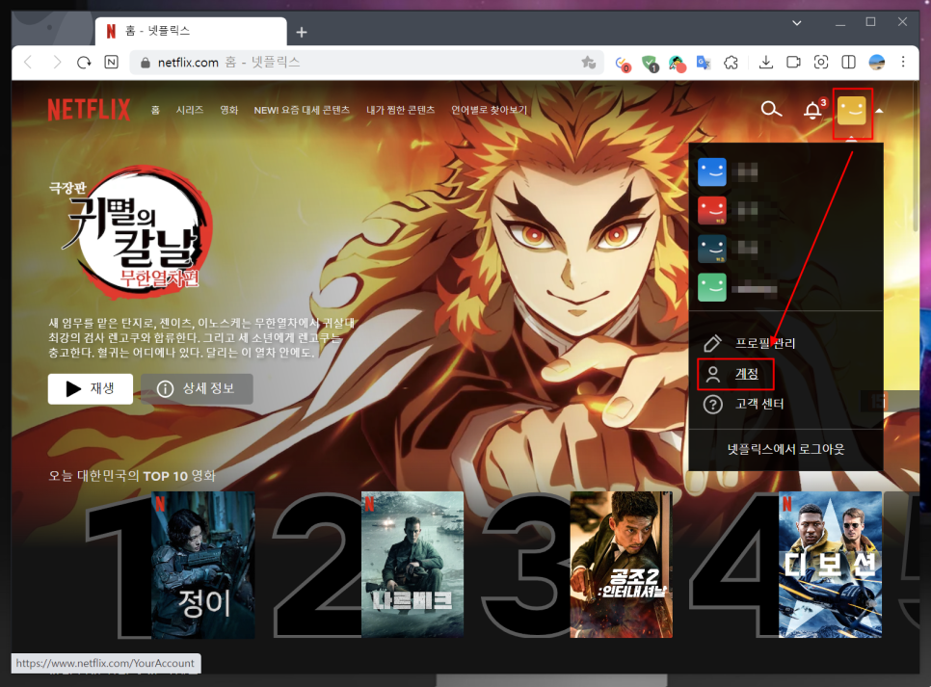Open the extensions puzzle icon
The image size is (931, 687).
(x=731, y=63)
